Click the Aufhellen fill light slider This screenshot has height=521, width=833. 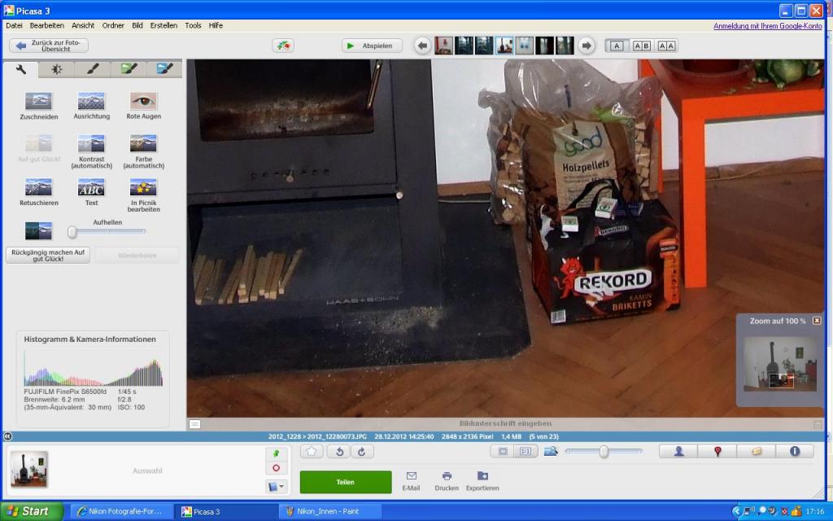[x=107, y=232]
